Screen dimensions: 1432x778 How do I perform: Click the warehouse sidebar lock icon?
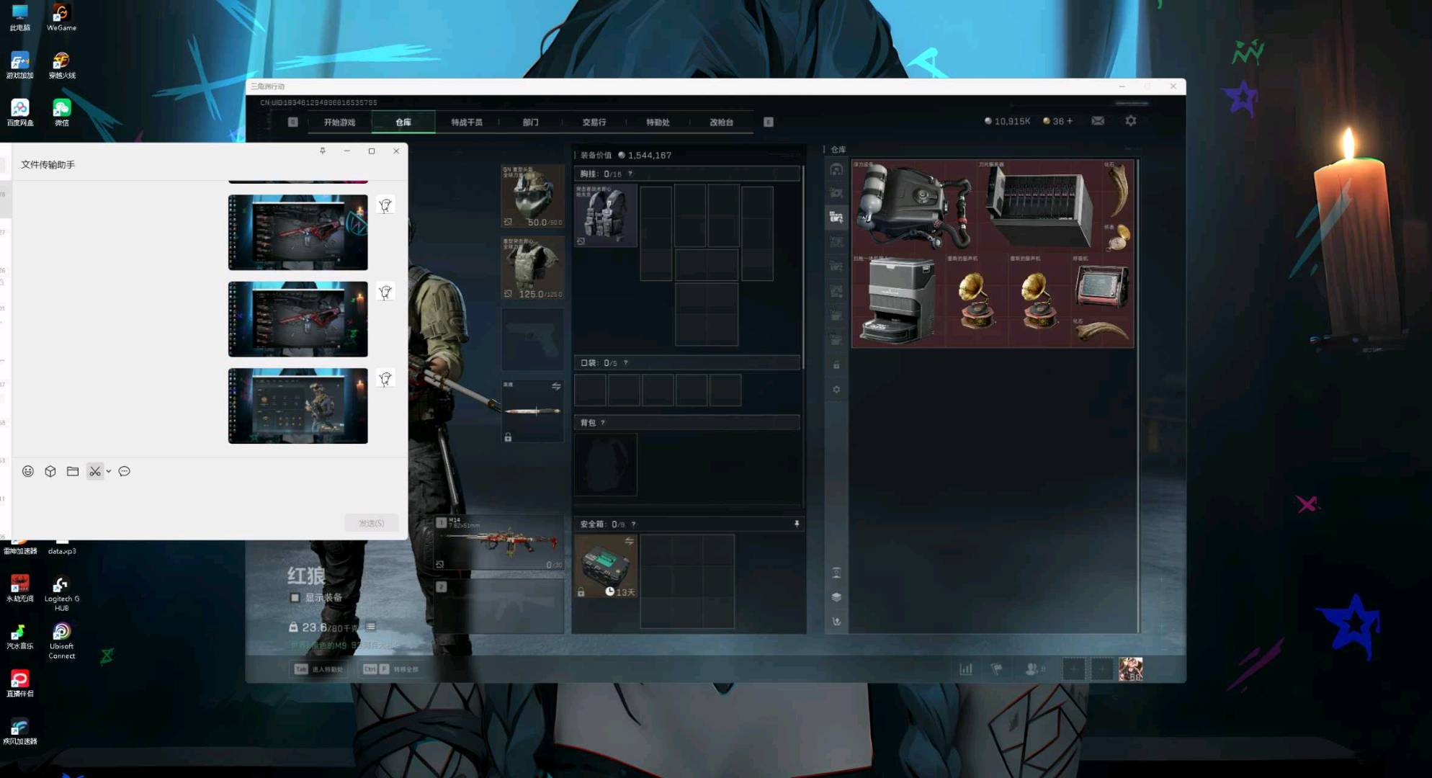pyautogui.click(x=836, y=365)
